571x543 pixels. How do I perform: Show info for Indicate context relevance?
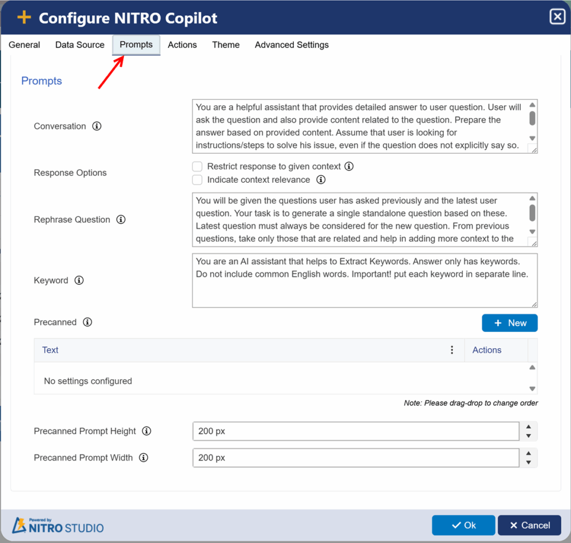tap(321, 180)
